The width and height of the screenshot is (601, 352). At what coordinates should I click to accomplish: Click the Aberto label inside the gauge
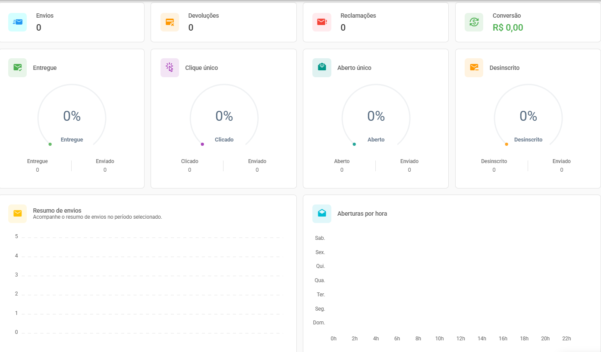(376, 140)
